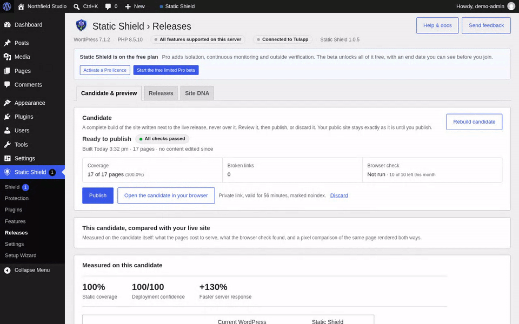The height and width of the screenshot is (324, 519).
Task: Click the '100/100' deployment confidence figure
Action: (x=148, y=287)
